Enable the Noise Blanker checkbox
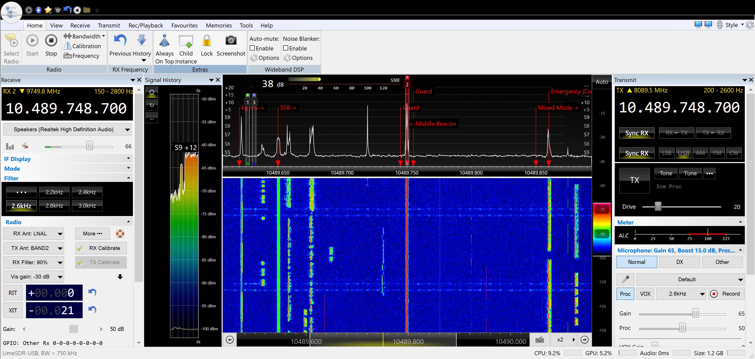This screenshot has width=755, height=359. pos(286,48)
